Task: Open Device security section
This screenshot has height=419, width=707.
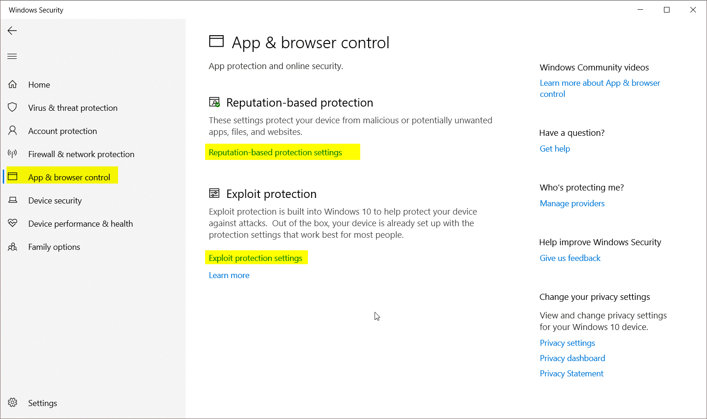Action: click(x=55, y=201)
